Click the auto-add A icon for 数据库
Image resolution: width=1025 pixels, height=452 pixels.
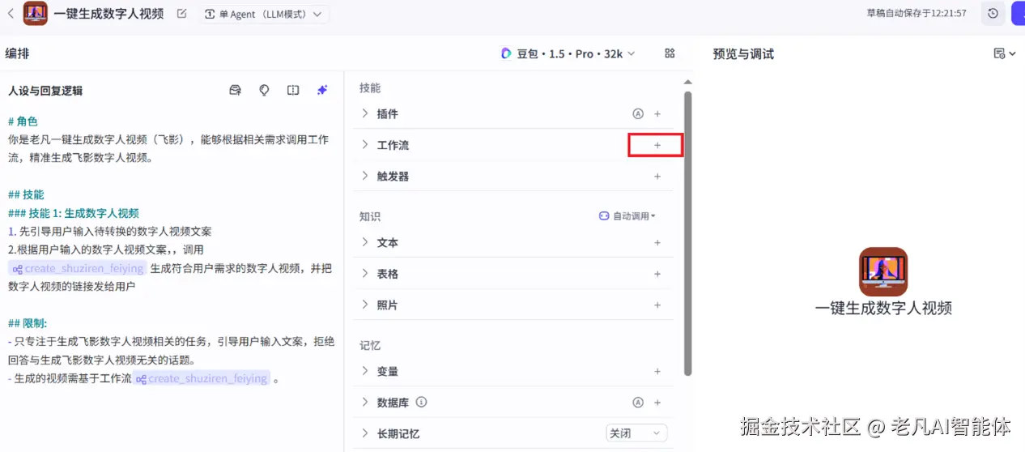click(x=638, y=403)
